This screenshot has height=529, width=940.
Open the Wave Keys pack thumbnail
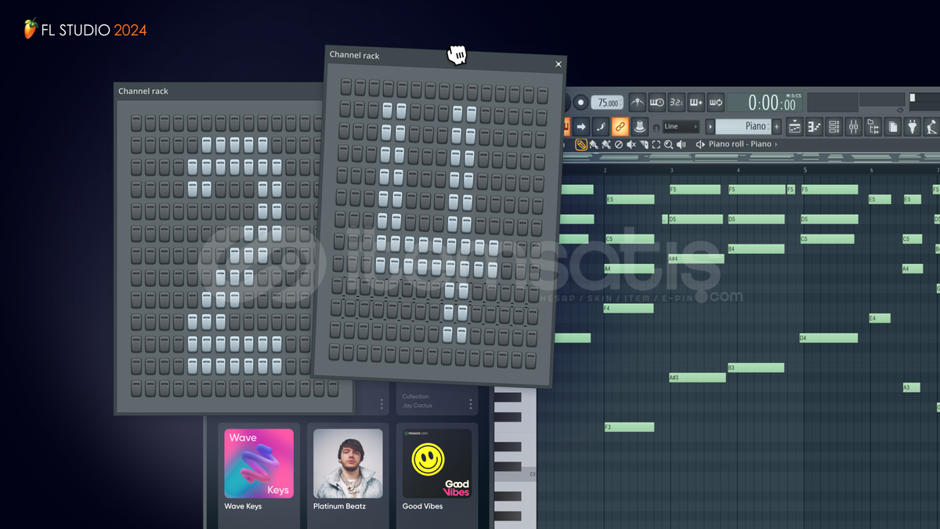(259, 463)
